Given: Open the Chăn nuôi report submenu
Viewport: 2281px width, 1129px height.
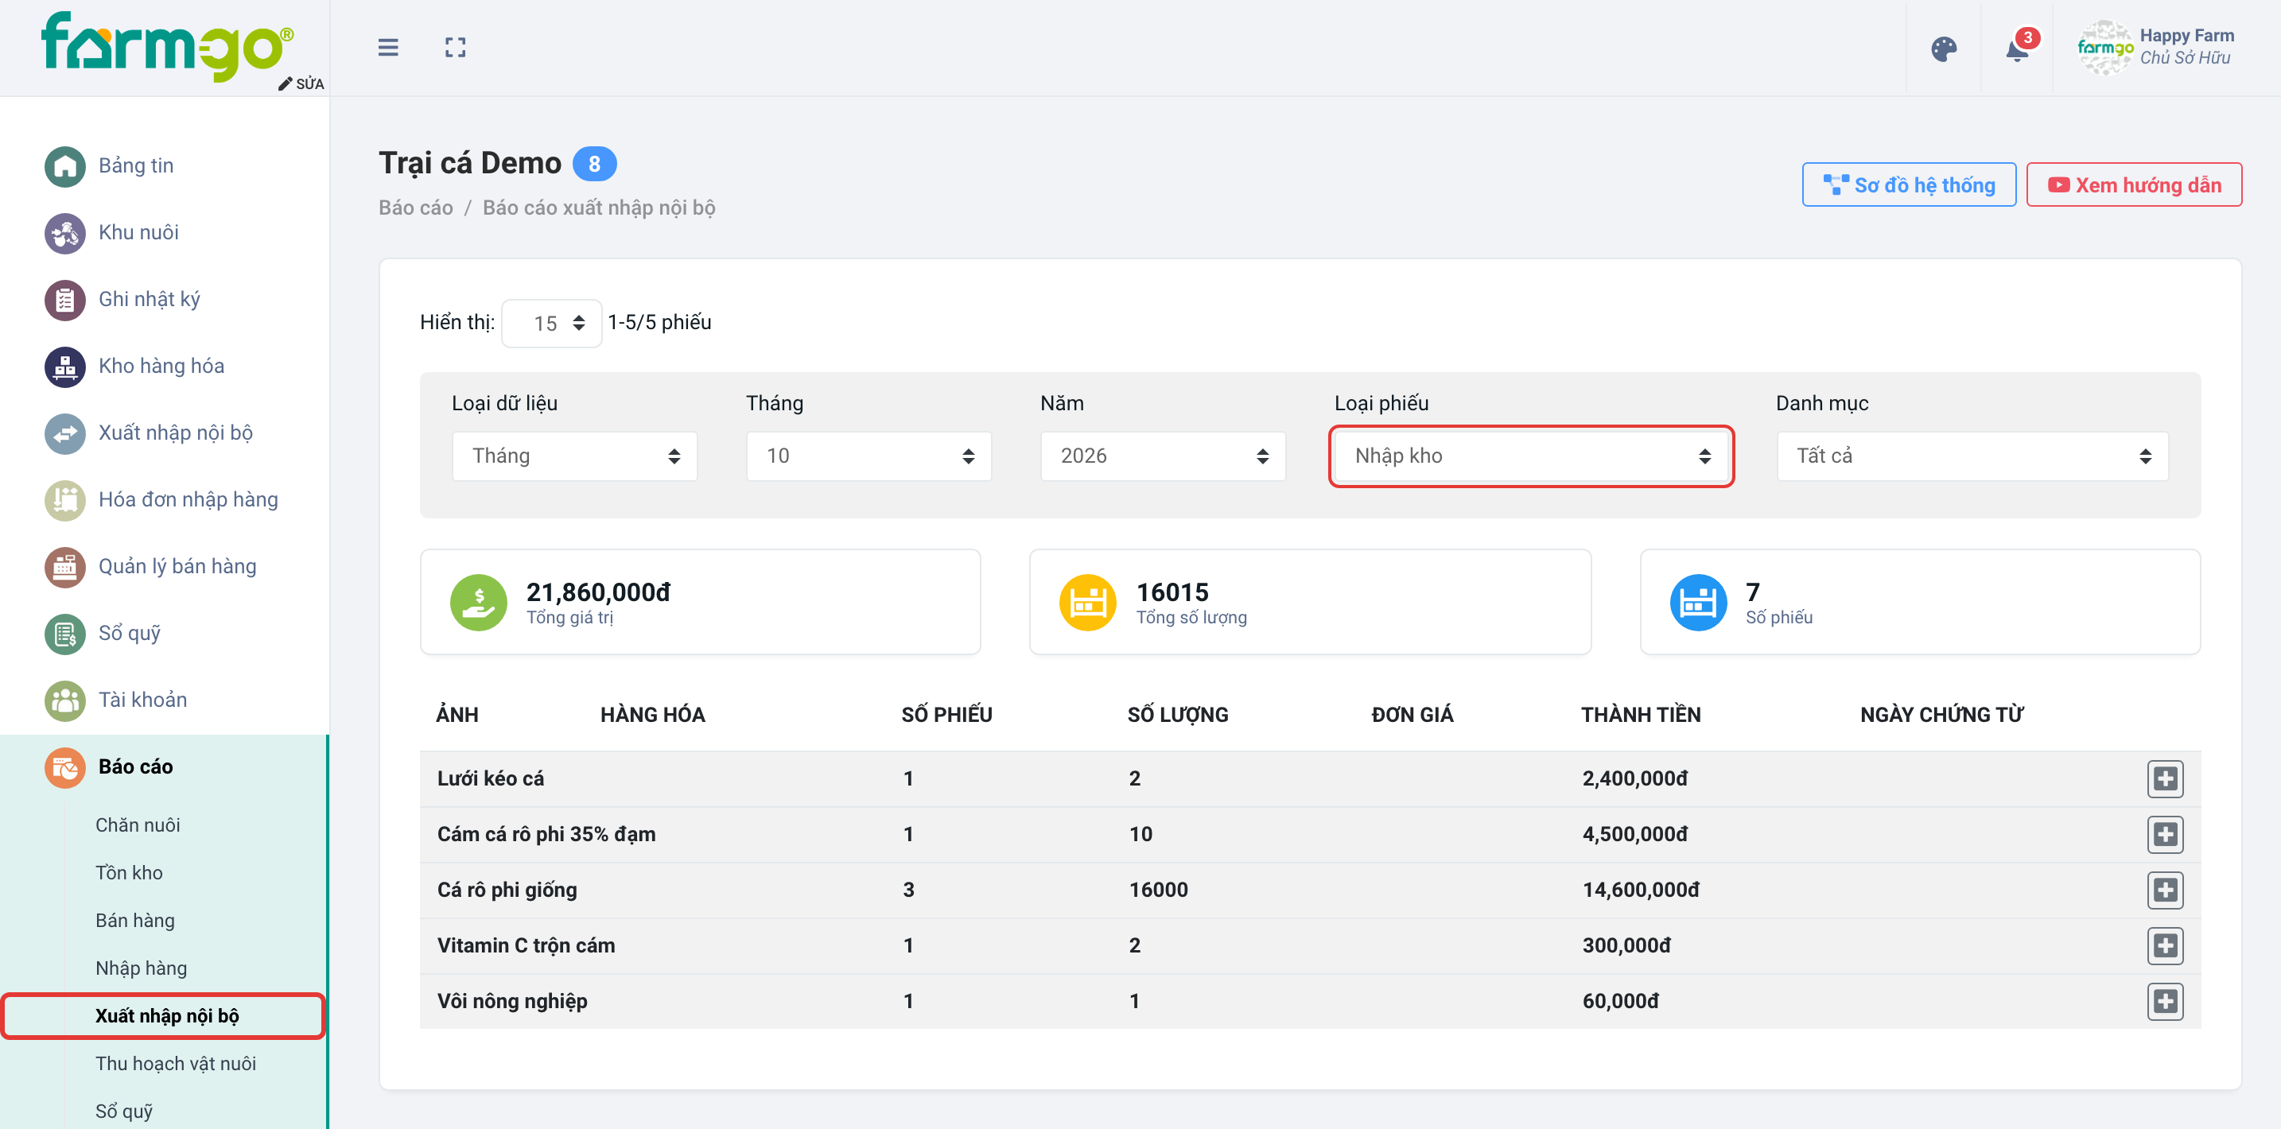Looking at the screenshot, I should (138, 825).
